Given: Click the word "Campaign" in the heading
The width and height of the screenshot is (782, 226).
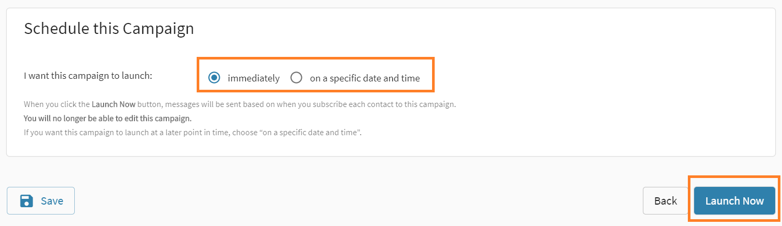Looking at the screenshot, I should pos(158,28).
